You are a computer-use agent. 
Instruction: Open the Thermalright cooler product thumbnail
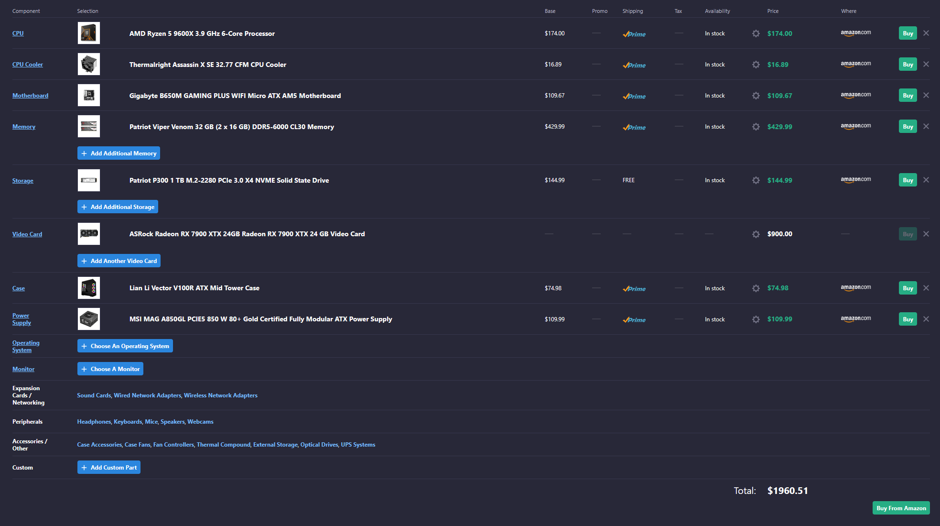89,64
